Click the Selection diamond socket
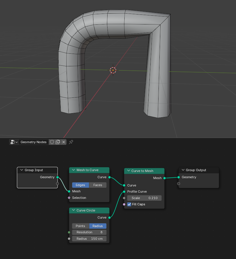Screen dimensions: 236x259 69,198
